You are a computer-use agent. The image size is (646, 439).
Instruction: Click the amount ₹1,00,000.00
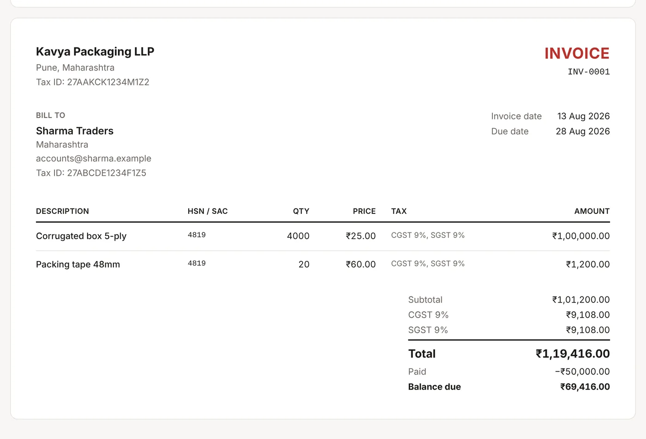pyautogui.click(x=581, y=236)
